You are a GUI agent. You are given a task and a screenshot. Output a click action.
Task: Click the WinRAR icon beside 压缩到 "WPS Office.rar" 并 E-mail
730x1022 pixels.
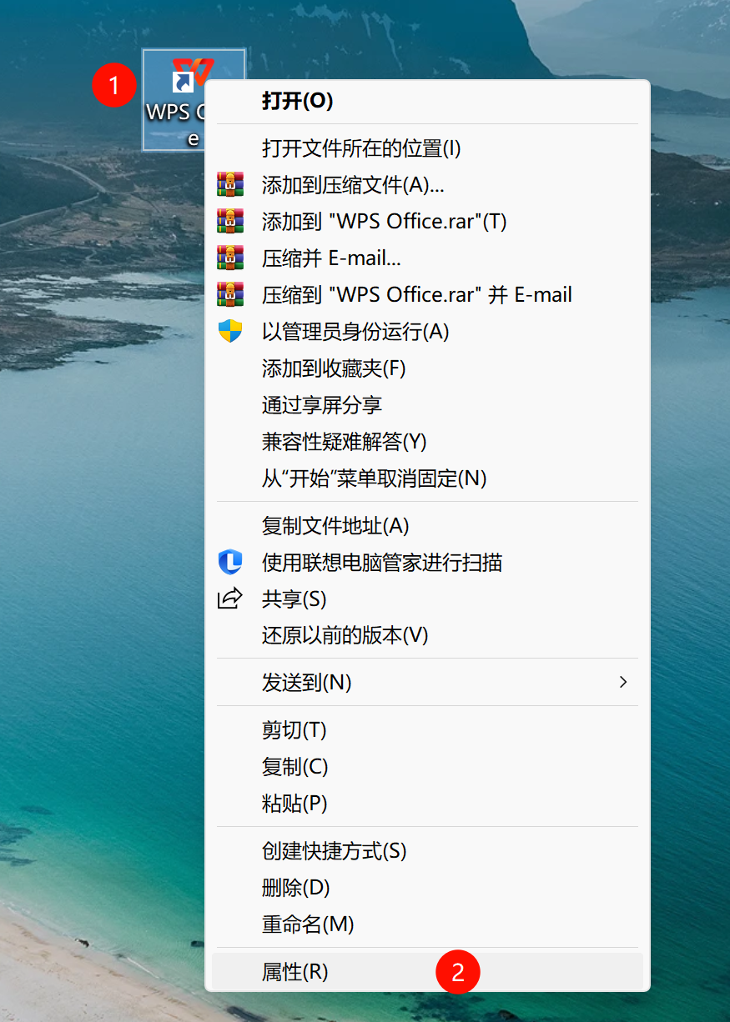pos(230,294)
